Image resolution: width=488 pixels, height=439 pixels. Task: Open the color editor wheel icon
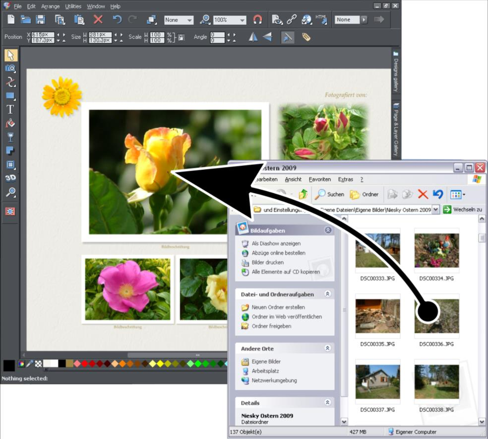click(21, 364)
